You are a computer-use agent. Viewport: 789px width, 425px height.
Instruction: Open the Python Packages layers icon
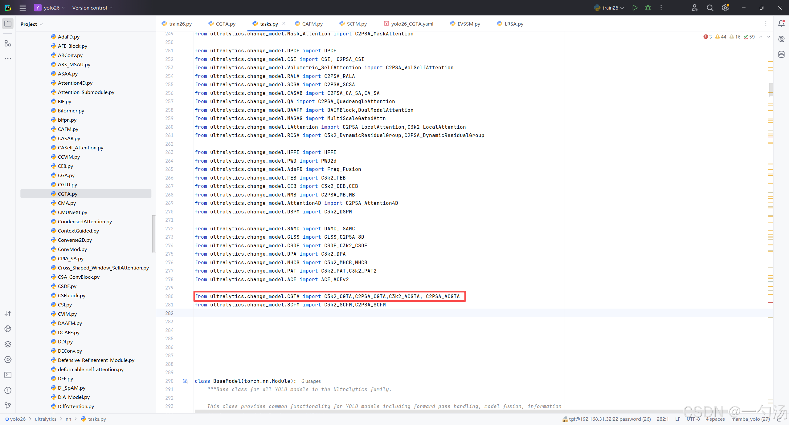[x=8, y=344]
